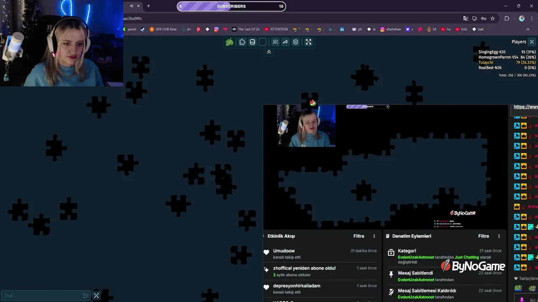Open the share puzzle arrow icon

coord(285,42)
